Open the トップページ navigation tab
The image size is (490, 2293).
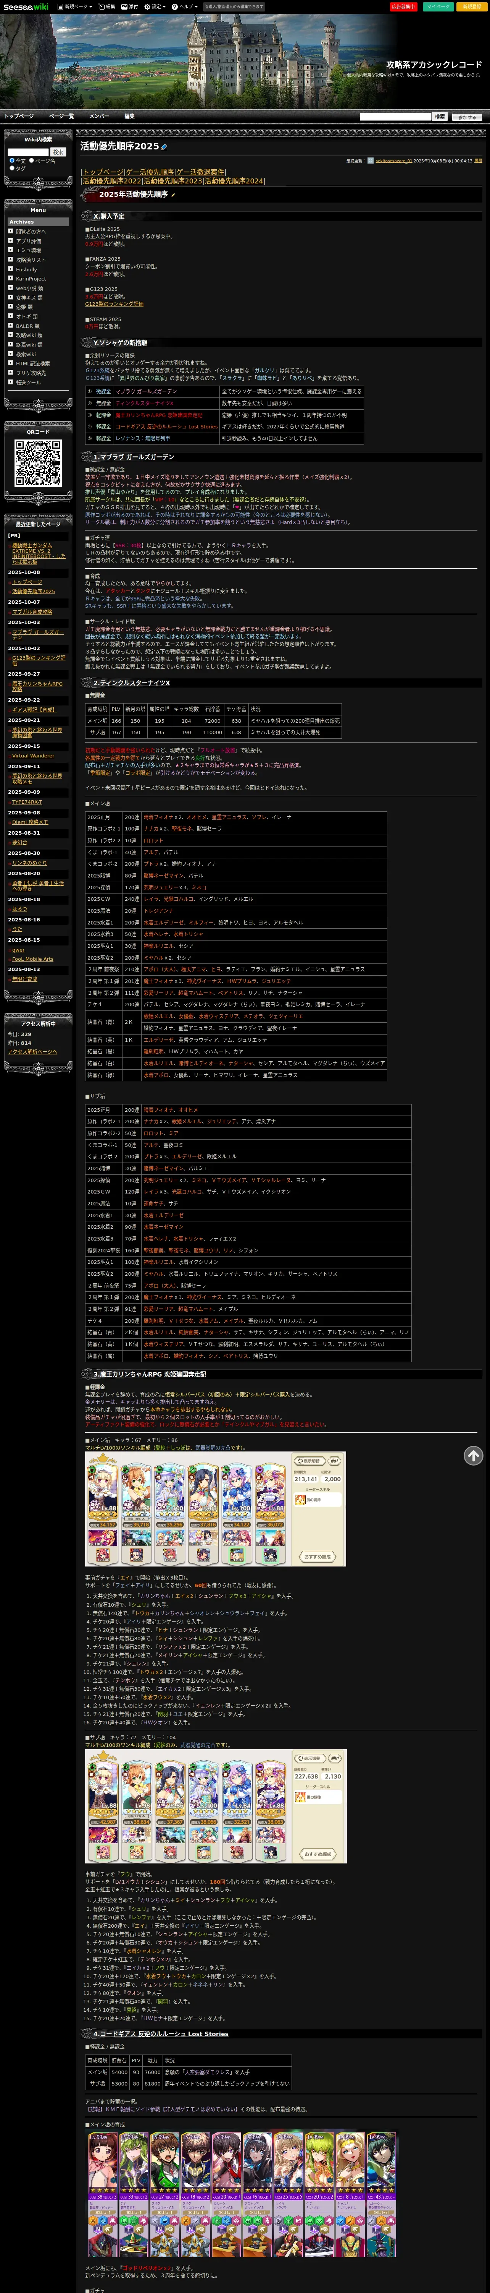point(19,116)
